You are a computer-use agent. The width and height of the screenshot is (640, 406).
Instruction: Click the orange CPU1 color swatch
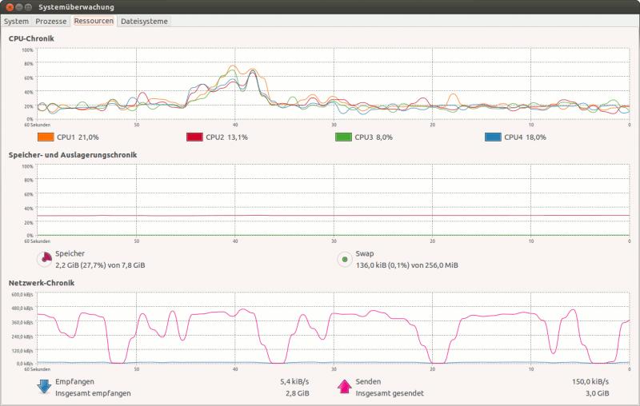point(46,137)
